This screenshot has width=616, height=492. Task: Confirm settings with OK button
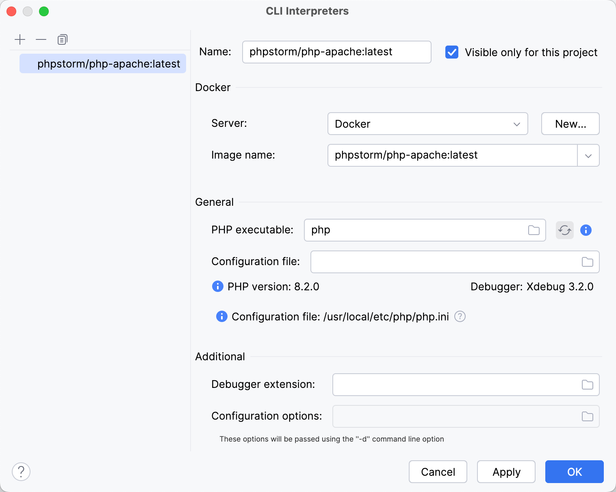(x=574, y=472)
